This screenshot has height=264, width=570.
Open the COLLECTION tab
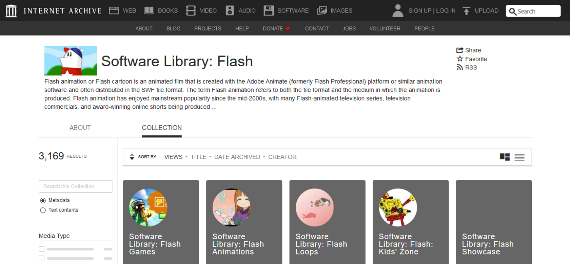tap(162, 128)
